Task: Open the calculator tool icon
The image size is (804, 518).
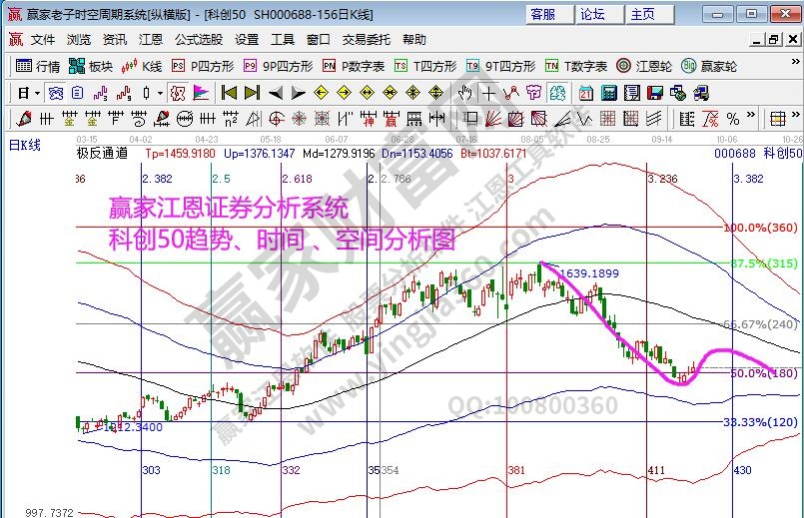Action: pos(607,93)
